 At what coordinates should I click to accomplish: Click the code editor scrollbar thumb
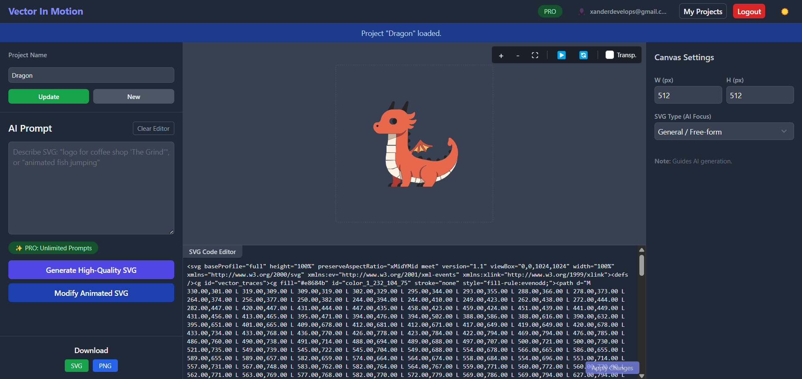click(x=642, y=265)
